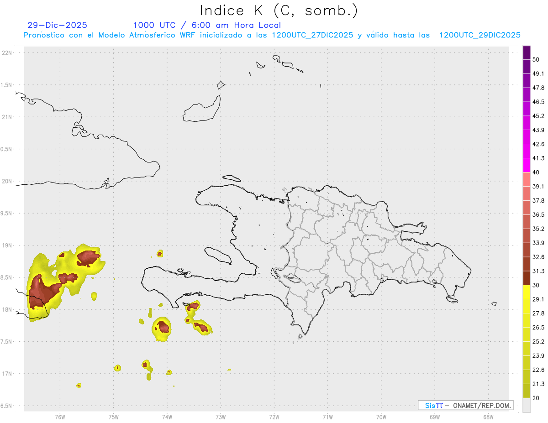Click the "69W" longitude label

click(435, 417)
